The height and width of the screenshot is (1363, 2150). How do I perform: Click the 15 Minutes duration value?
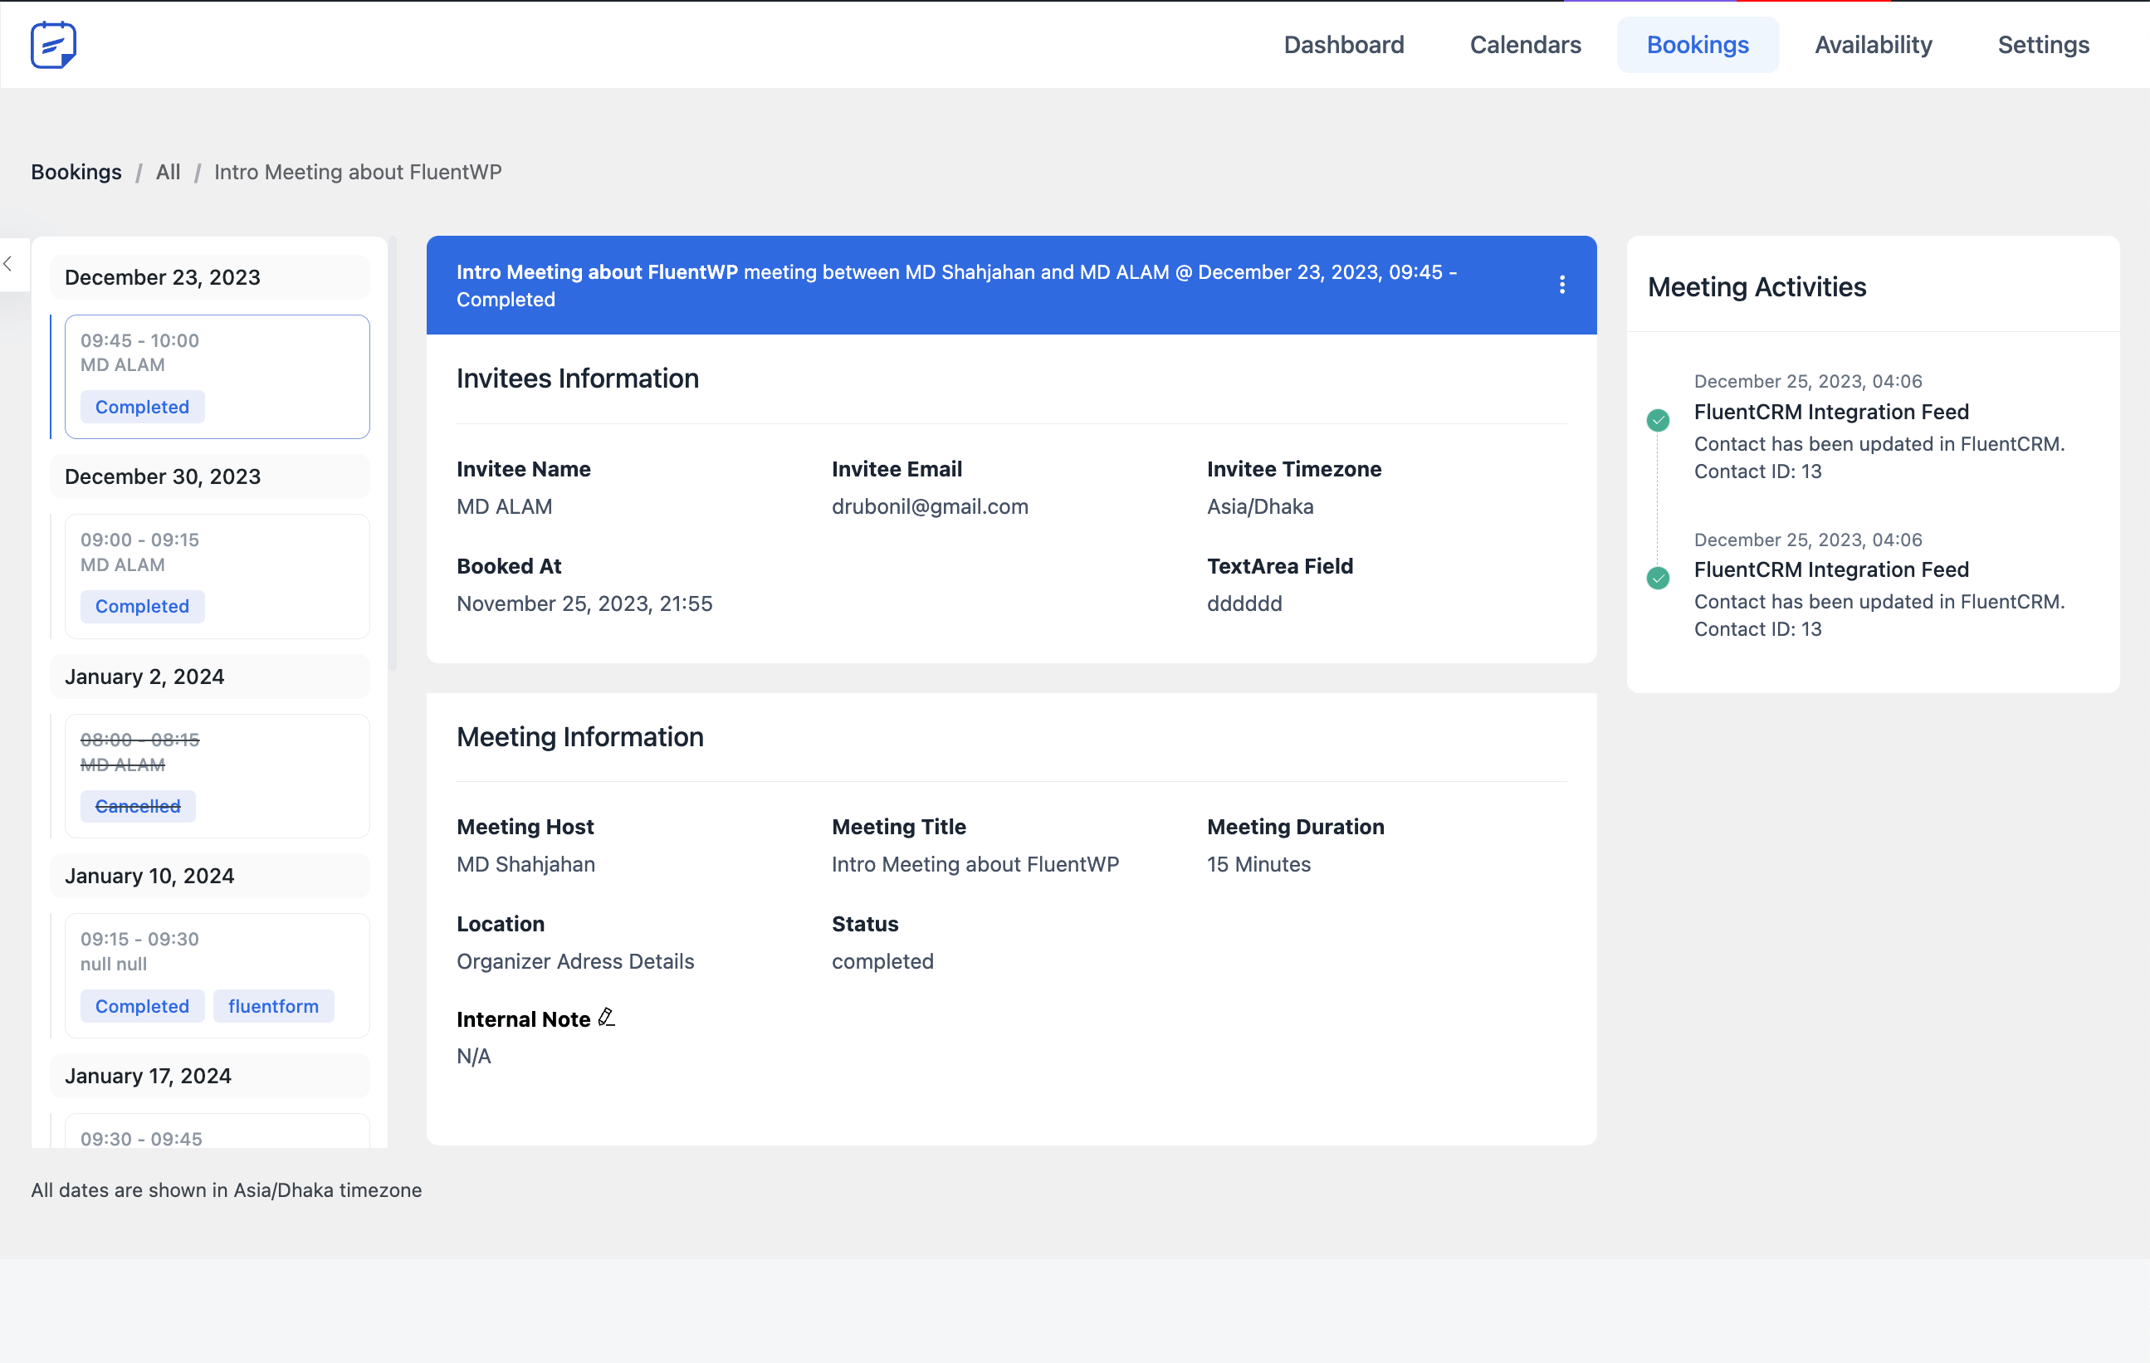[1258, 864]
